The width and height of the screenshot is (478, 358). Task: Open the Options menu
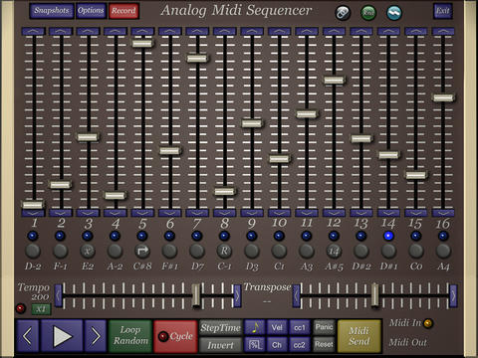coord(91,11)
